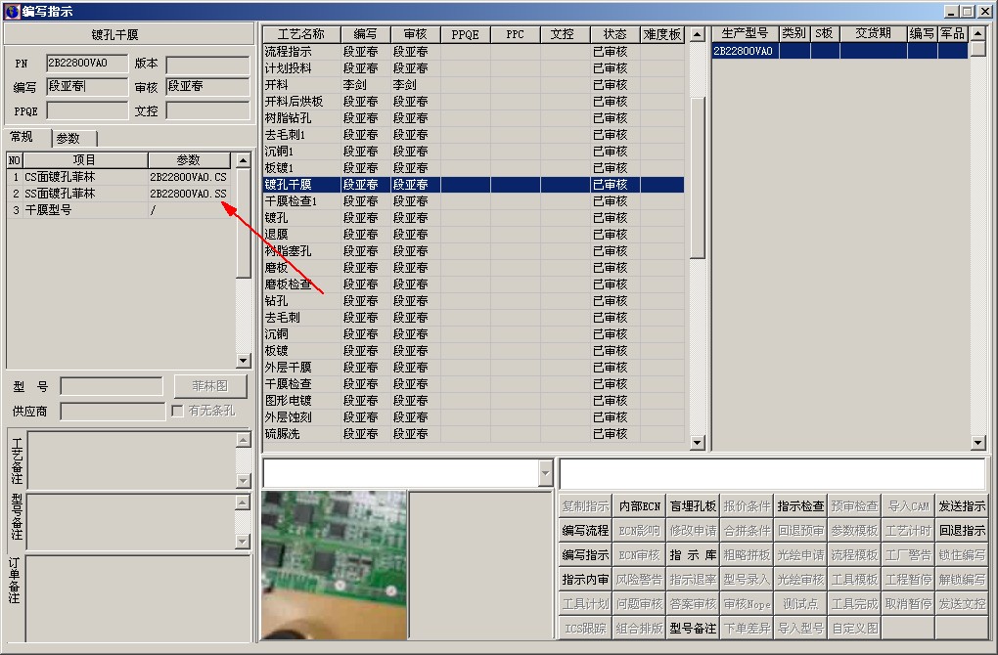Image resolution: width=998 pixels, height=655 pixels.
Task: Click the 型号备注 button in the button grid
Action: pyautogui.click(x=693, y=629)
